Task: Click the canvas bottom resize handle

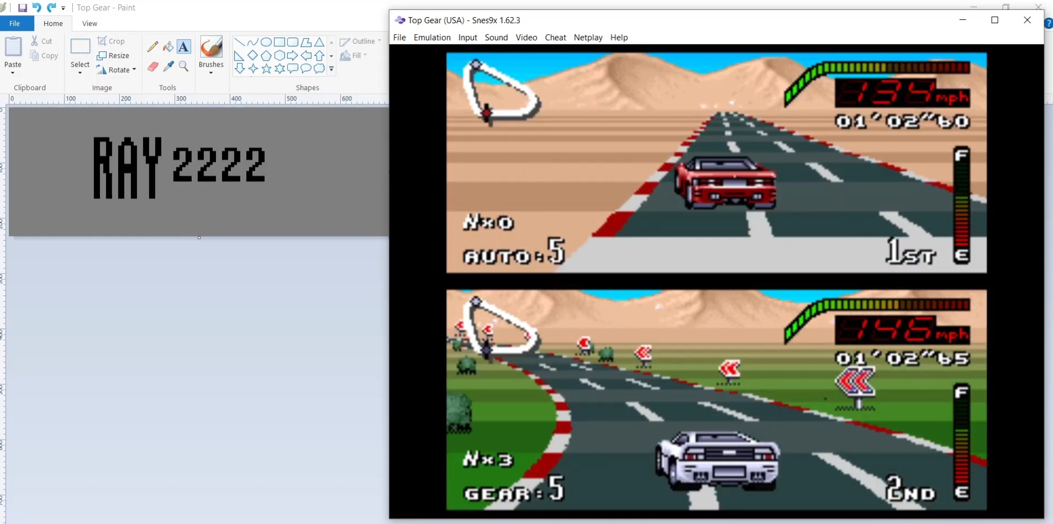Action: [x=199, y=237]
